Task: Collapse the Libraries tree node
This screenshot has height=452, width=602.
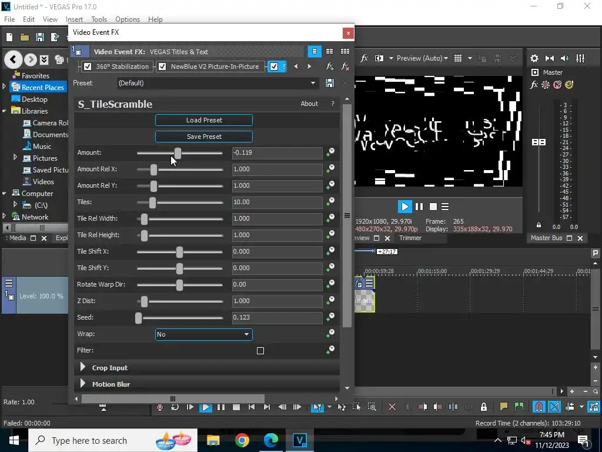Action: pyautogui.click(x=4, y=111)
